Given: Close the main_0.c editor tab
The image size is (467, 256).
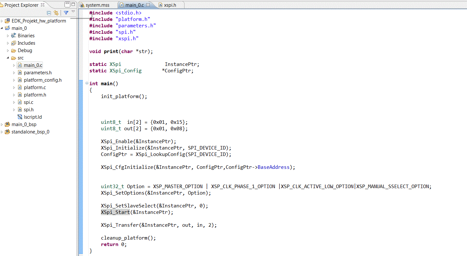Looking at the screenshot, I should 148,5.
